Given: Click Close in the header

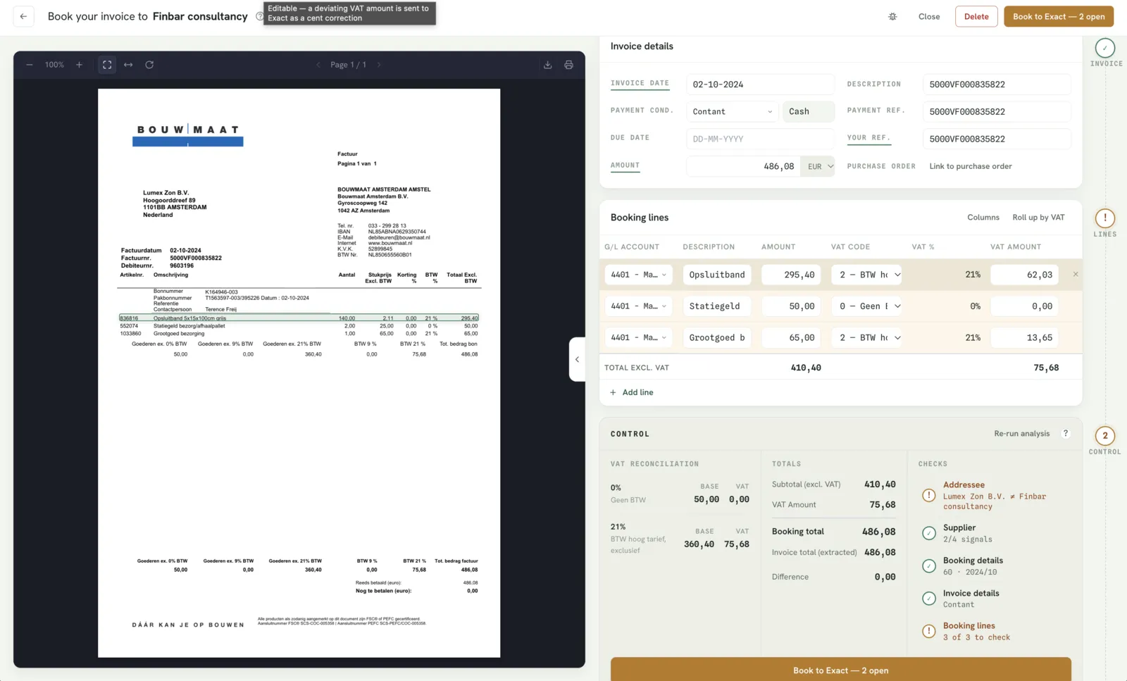Looking at the screenshot, I should (929, 16).
